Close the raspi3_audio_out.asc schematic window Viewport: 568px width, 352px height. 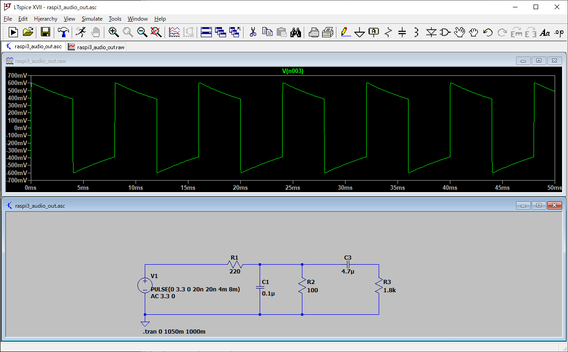click(555, 205)
